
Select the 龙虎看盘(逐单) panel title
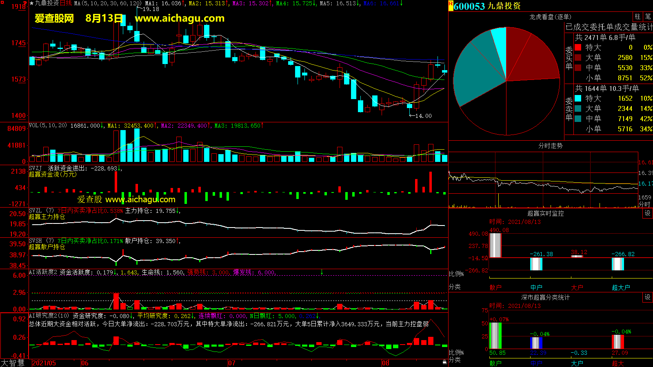550,17
